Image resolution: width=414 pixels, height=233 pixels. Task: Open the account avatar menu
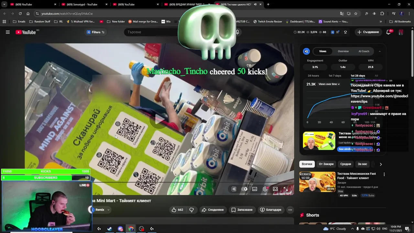pyautogui.click(x=401, y=32)
